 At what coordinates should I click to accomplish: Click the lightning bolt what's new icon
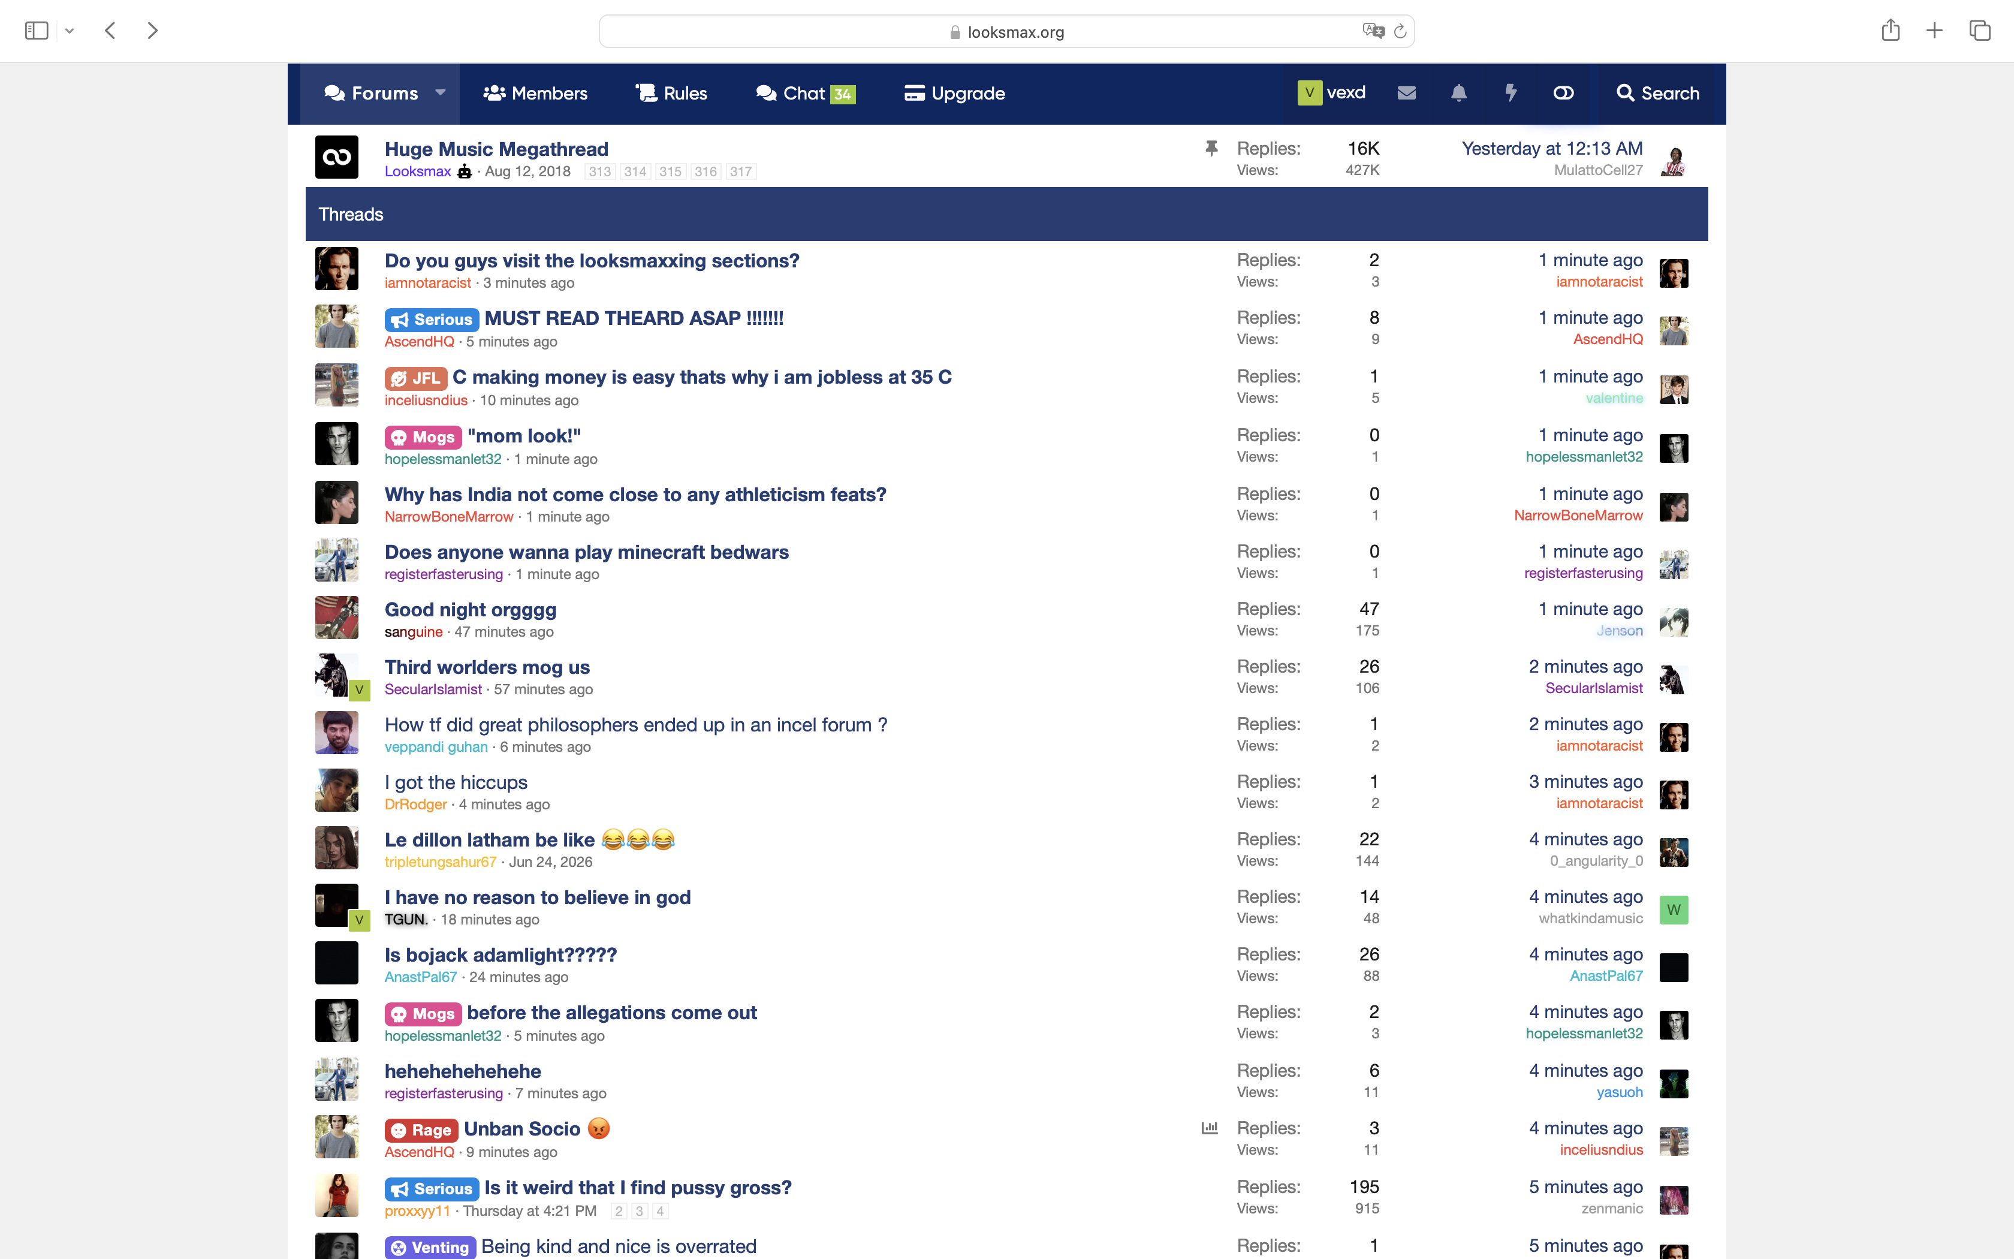pos(1511,94)
